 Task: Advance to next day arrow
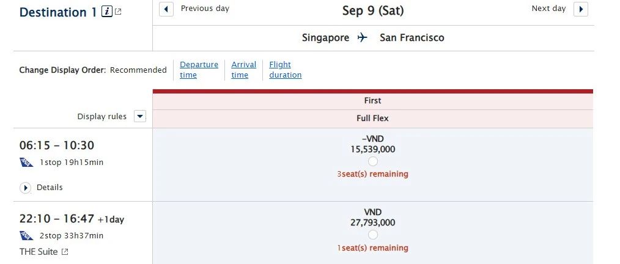[580, 9]
